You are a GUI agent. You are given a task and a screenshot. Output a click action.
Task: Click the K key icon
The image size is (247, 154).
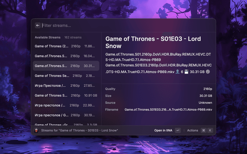tap(210, 131)
